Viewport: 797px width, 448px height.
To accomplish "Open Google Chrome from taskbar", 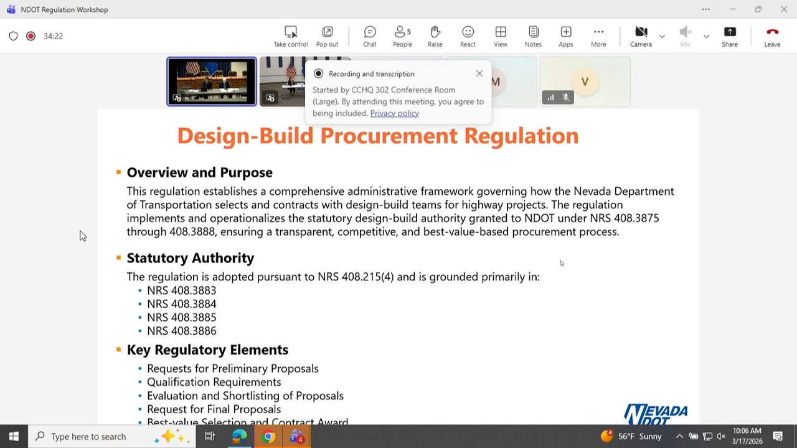I will coord(268,436).
